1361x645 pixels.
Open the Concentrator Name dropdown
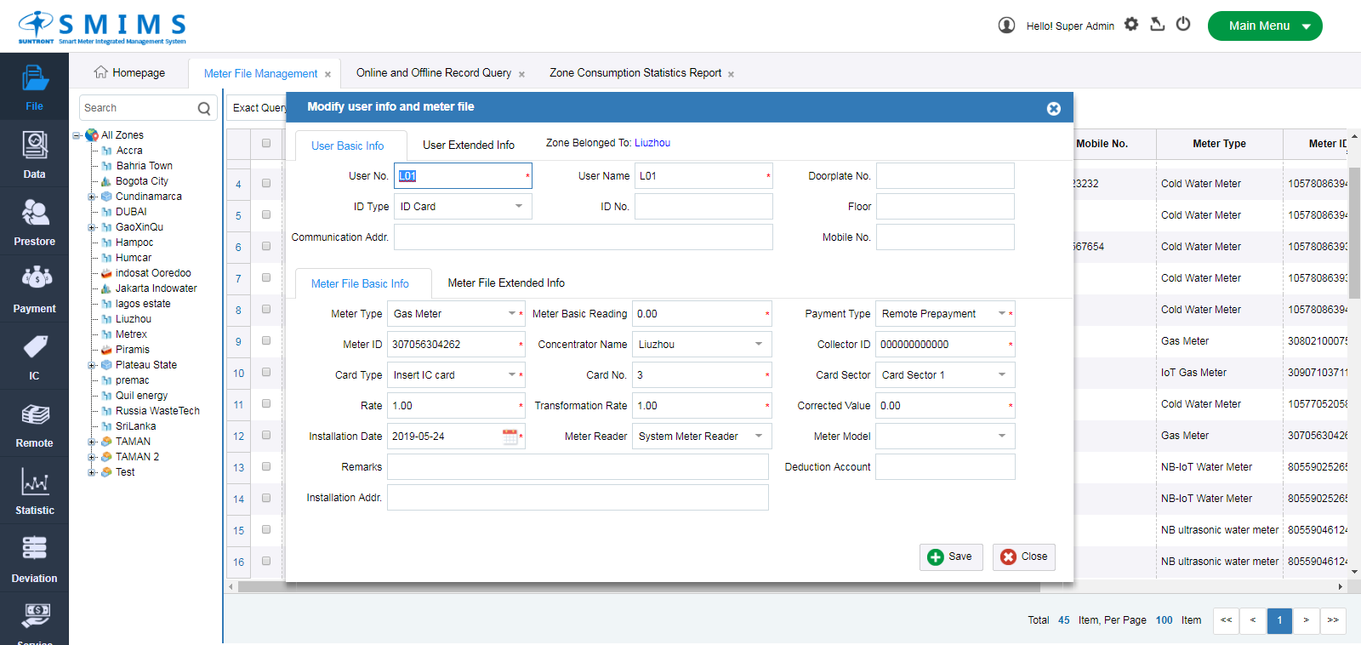(x=702, y=345)
